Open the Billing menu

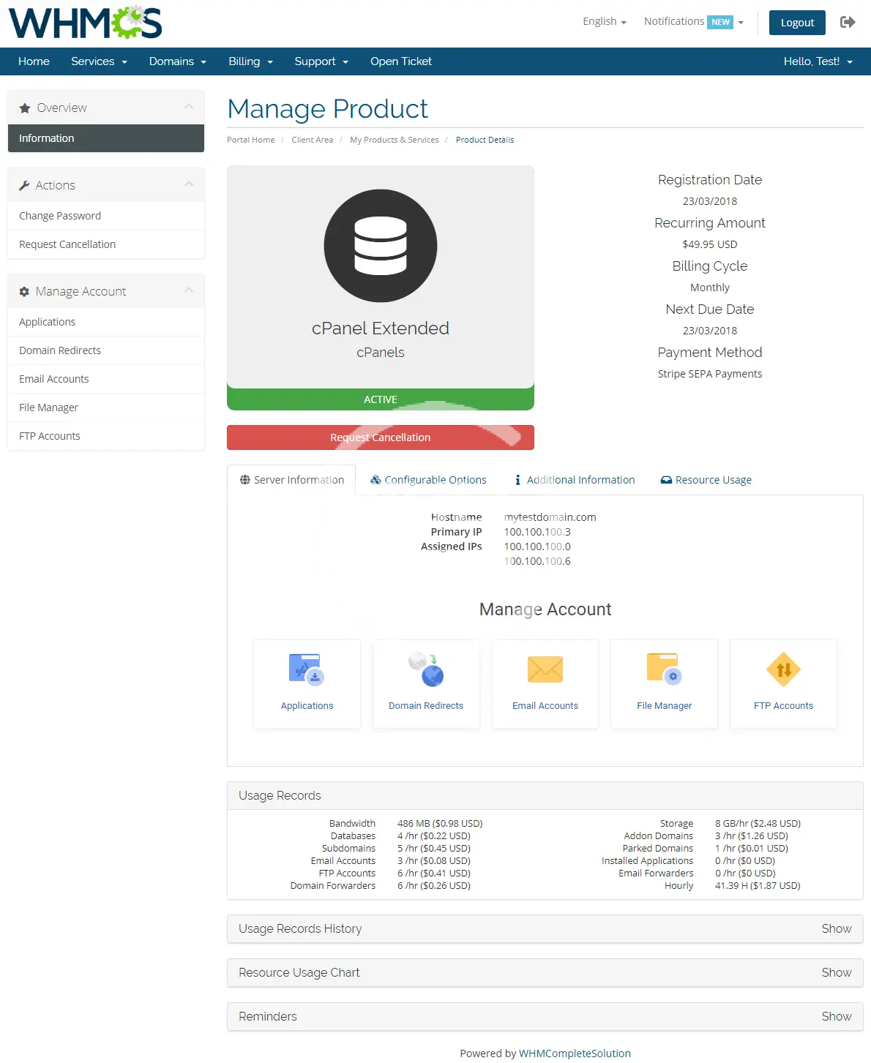pyautogui.click(x=250, y=61)
